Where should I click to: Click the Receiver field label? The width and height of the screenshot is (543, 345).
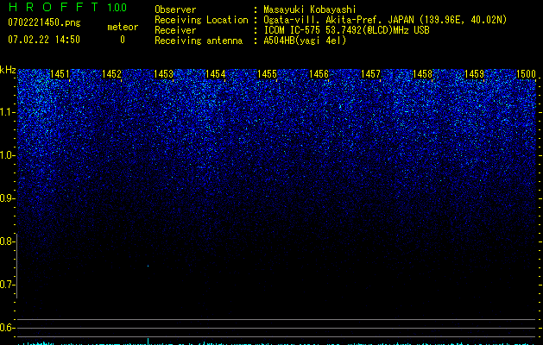coord(175,30)
